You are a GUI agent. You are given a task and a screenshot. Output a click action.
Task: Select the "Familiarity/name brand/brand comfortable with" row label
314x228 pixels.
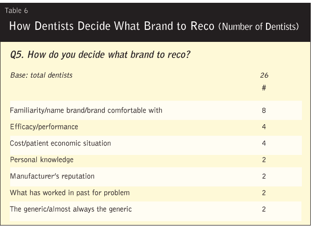[86, 110]
